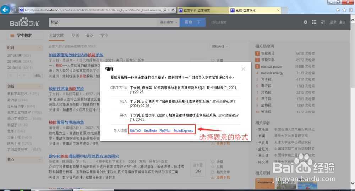This screenshot has width=355, height=191.
Task: Filter by 物理学 field
Action: point(18,125)
